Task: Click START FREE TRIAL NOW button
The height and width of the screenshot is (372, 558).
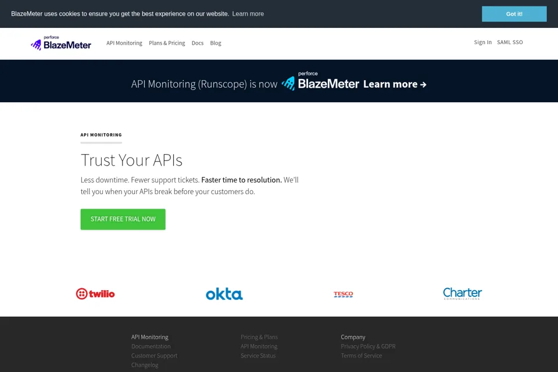Action: click(x=123, y=219)
